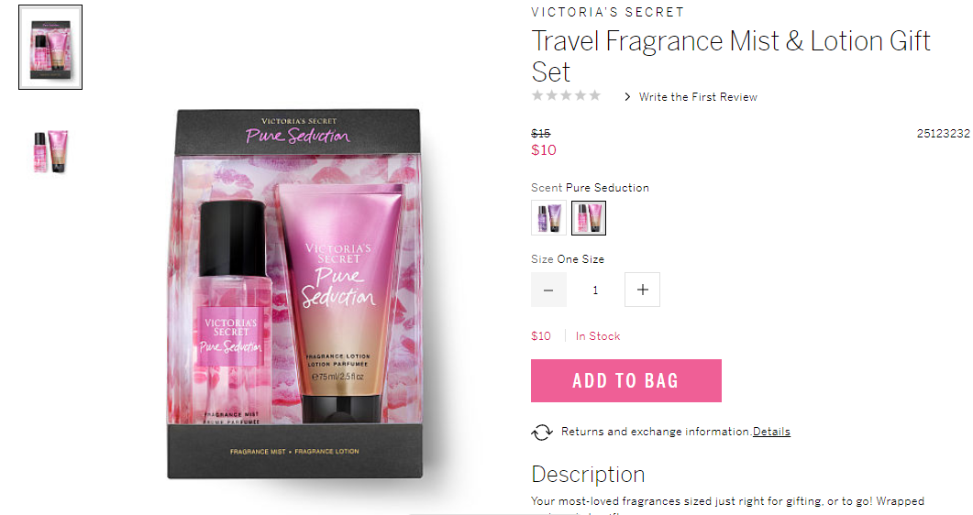973x515 pixels.
Task: Click the last rating star
Action: point(594,95)
